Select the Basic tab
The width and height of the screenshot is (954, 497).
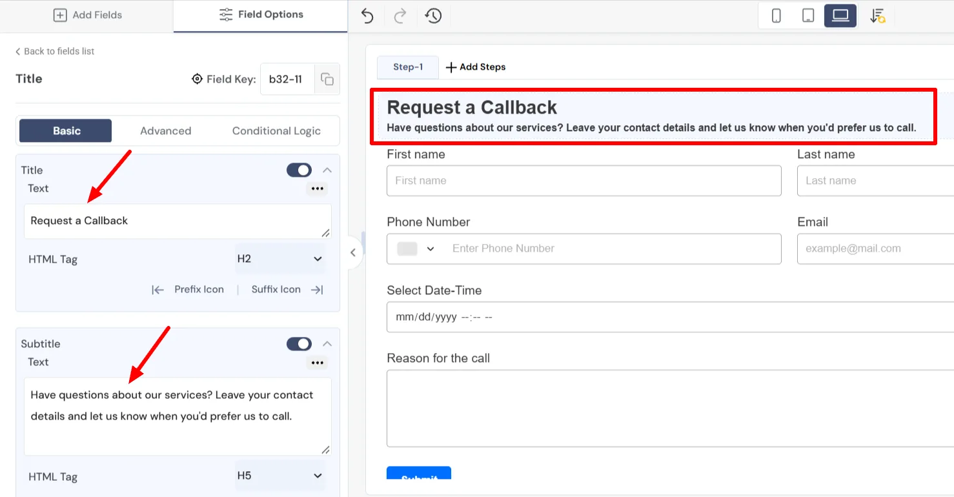coord(66,131)
